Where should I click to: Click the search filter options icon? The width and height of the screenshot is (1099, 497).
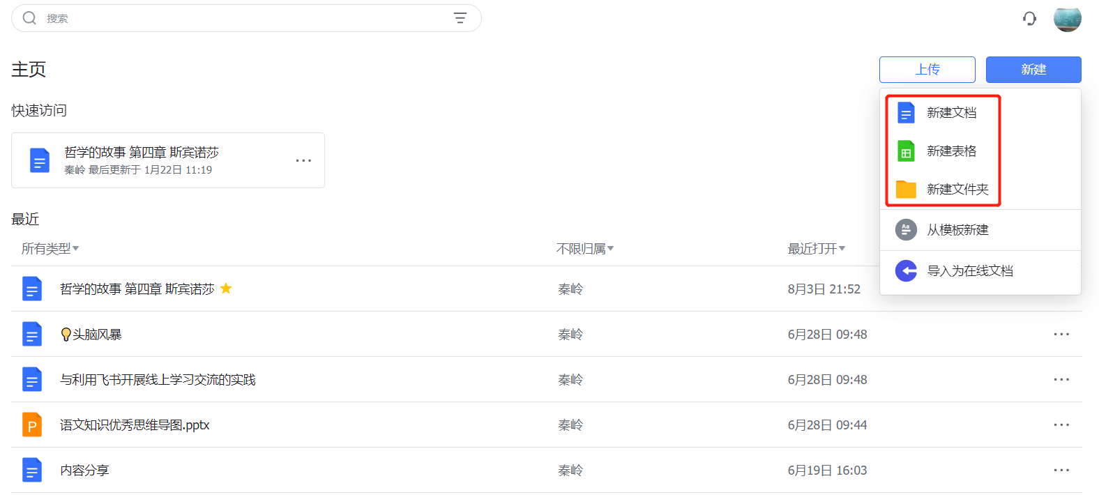pyautogui.click(x=460, y=18)
